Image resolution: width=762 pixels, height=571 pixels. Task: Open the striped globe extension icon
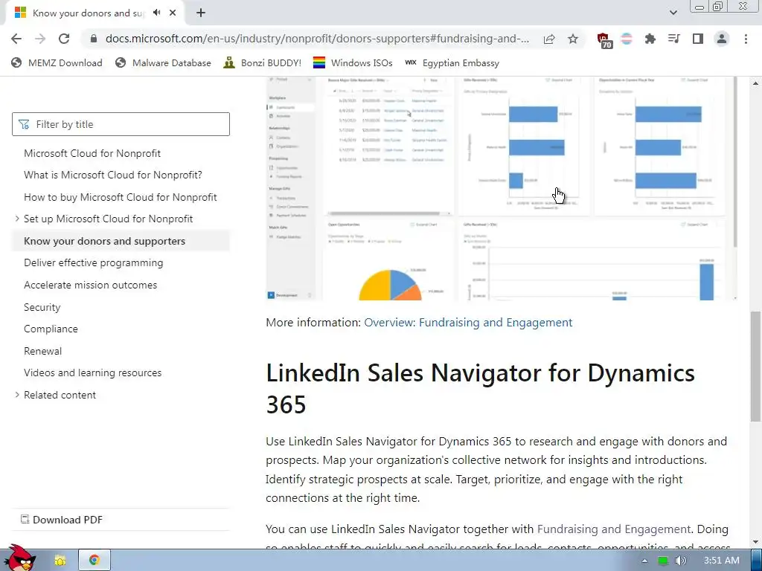[627, 39]
